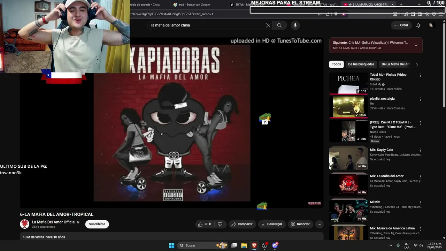Open OBS Studio taskbar icon
The image size is (446, 251).
coord(264,245)
